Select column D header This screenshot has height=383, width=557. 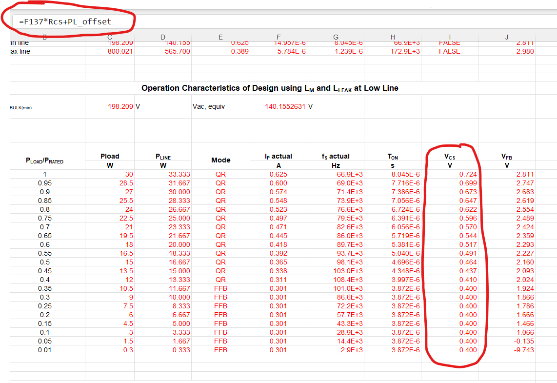point(163,37)
